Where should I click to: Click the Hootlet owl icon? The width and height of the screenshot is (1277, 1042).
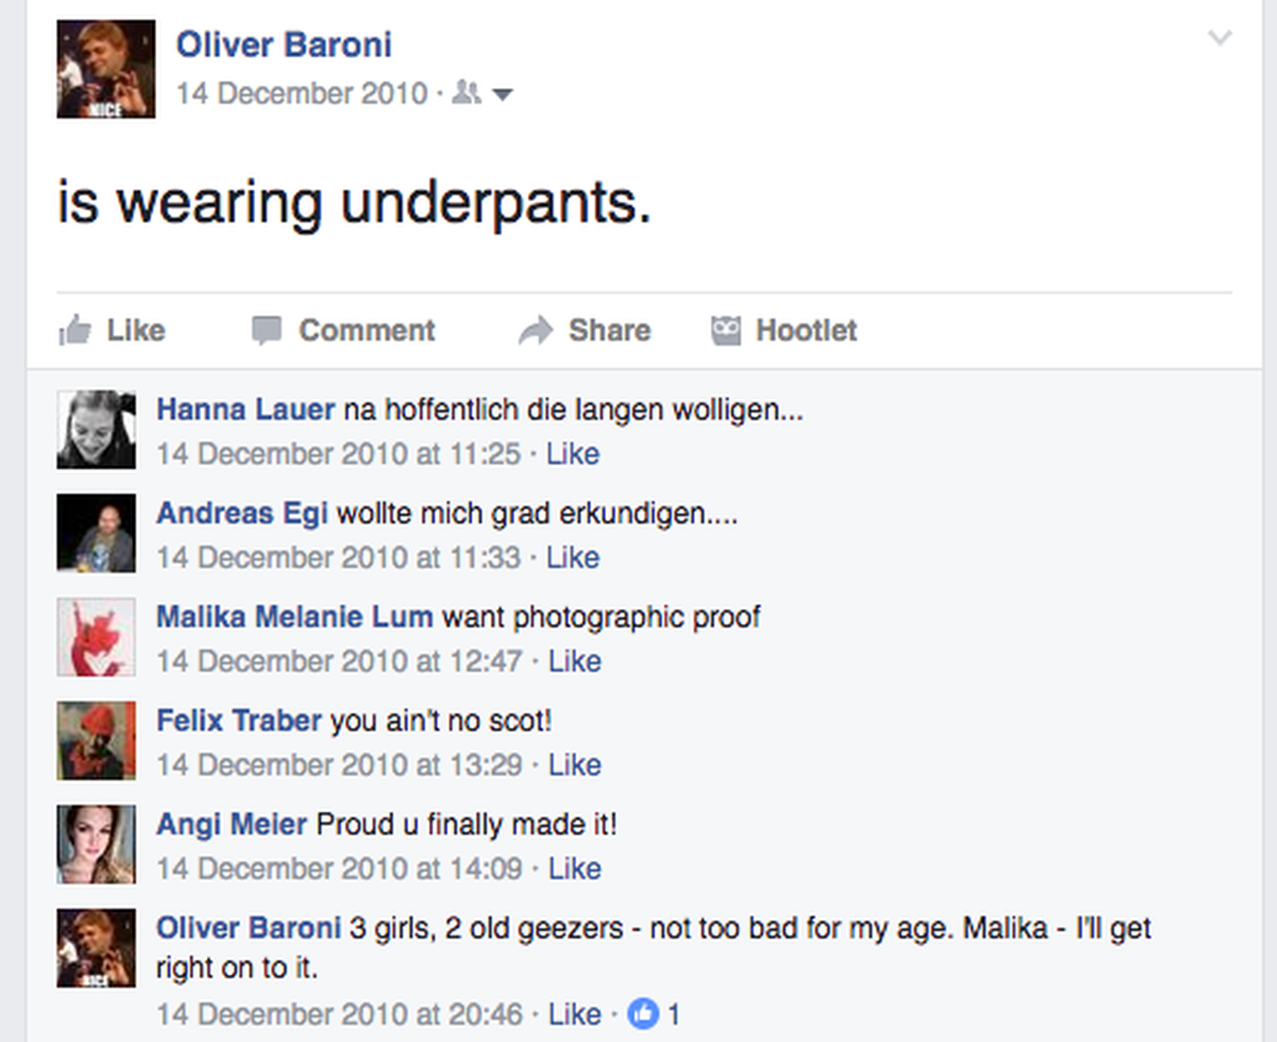(x=725, y=330)
